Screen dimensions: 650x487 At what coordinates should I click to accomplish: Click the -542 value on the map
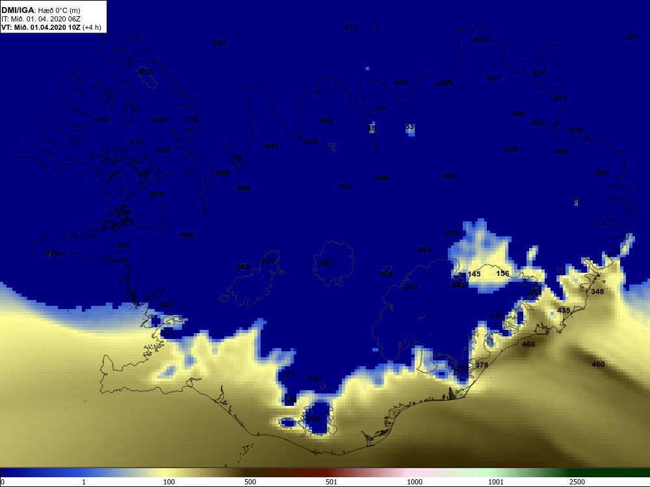[x=345, y=186]
